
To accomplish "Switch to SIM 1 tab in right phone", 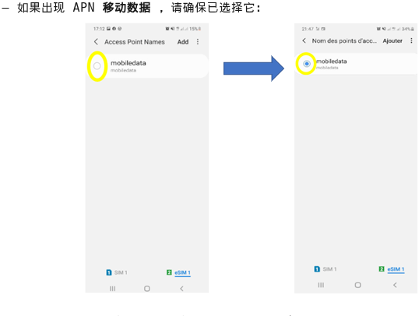I will pos(326,269).
